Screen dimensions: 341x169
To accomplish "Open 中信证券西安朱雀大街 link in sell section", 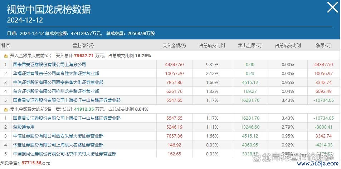I will click(x=58, y=136).
